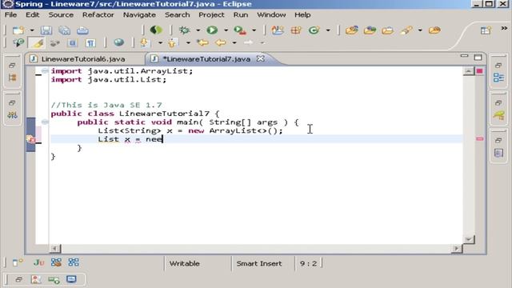Open the Source menu
Viewport: 512px width, 288px height.
(x=61, y=14)
